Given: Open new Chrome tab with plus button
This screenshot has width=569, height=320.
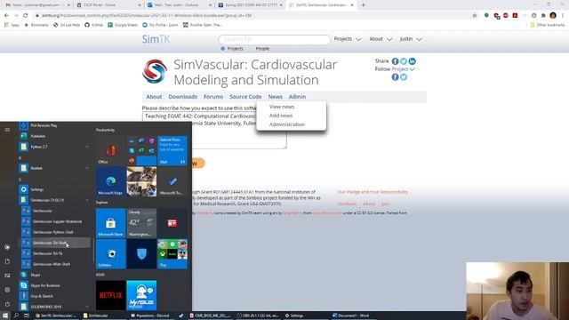Looking at the screenshot, I should pyautogui.click(x=363, y=5).
